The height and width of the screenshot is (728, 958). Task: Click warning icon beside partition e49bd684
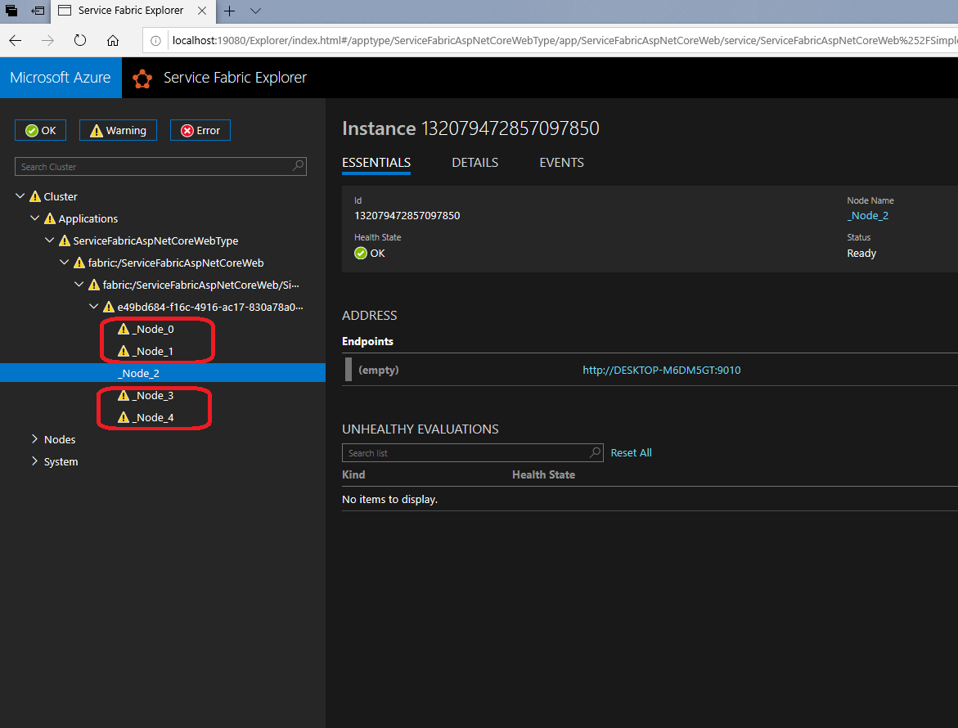pos(109,307)
